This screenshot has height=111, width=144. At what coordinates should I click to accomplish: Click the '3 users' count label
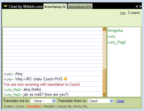(134, 13)
